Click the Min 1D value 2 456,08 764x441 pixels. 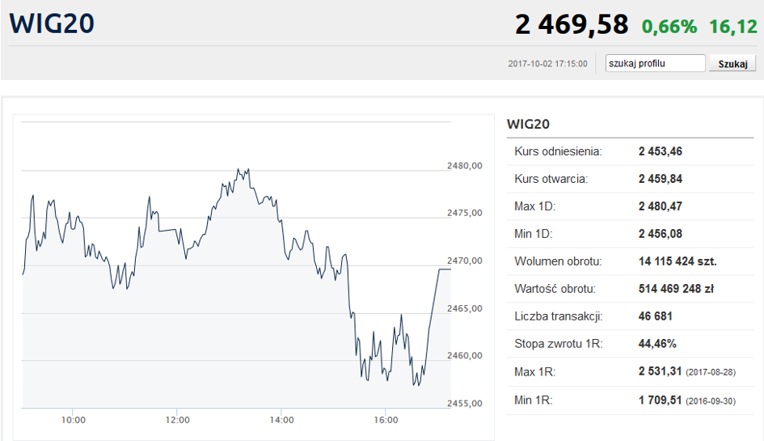tap(661, 234)
